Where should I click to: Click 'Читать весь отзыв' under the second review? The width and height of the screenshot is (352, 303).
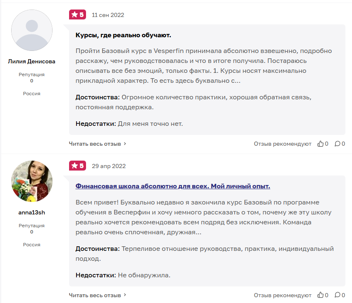pyautogui.click(x=95, y=295)
